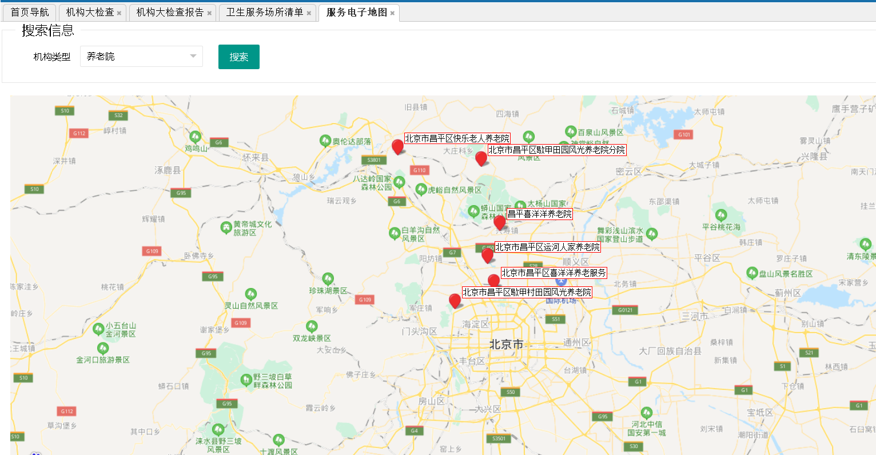
Task: Click red pin for 歇甲村田园风光养老院
Action: tap(455, 300)
